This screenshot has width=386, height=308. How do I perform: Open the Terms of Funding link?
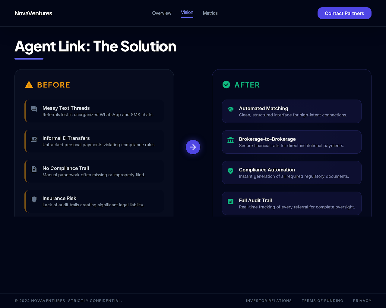pos(322,301)
